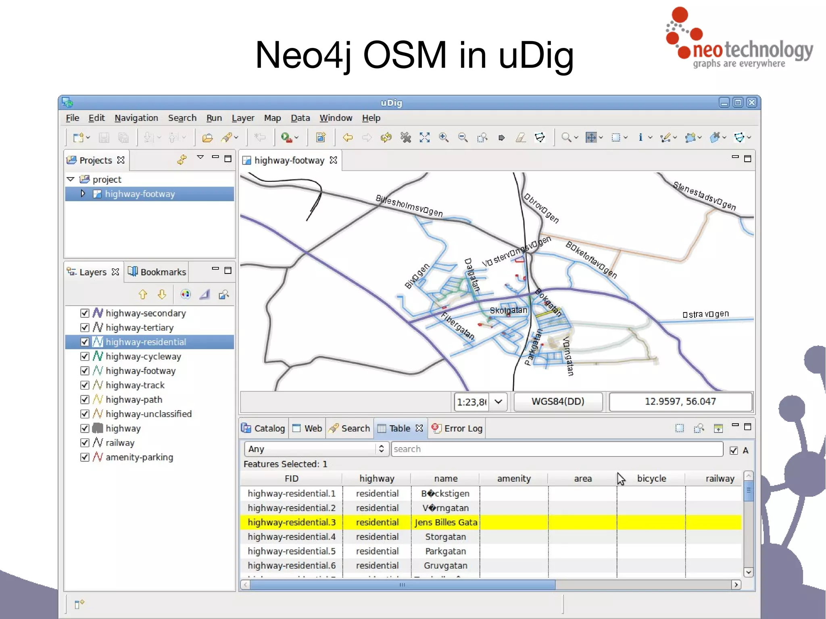826x619 pixels.
Task: Sort table by FID column header
Action: click(291, 479)
